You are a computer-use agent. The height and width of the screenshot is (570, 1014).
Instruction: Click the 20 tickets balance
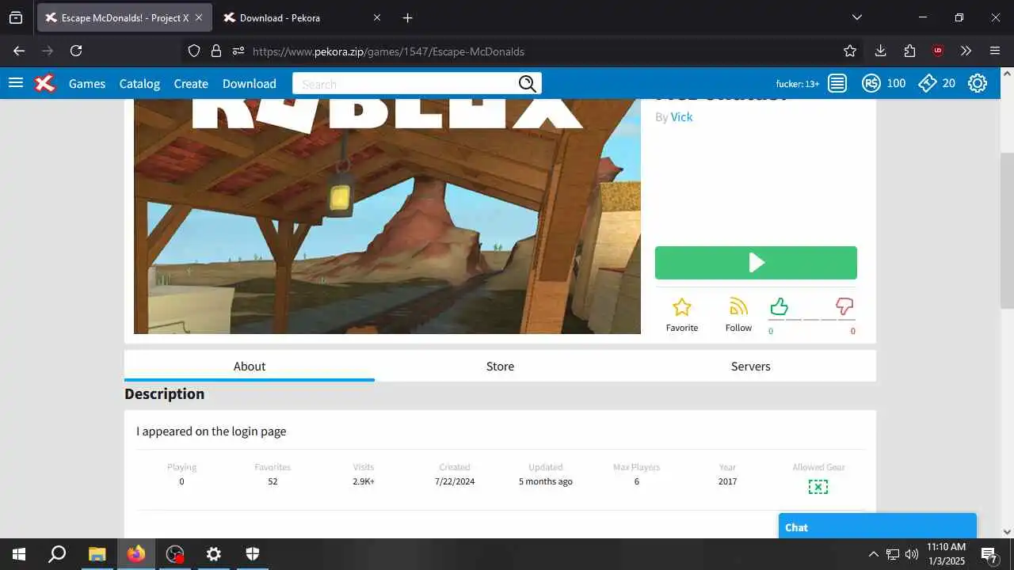tap(948, 83)
